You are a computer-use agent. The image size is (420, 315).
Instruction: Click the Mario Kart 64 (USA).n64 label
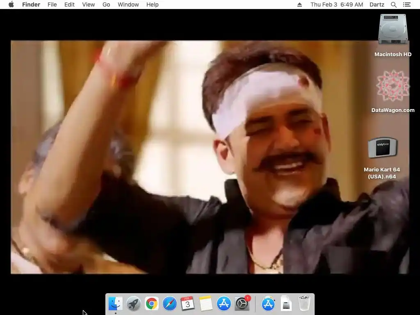coord(382,173)
